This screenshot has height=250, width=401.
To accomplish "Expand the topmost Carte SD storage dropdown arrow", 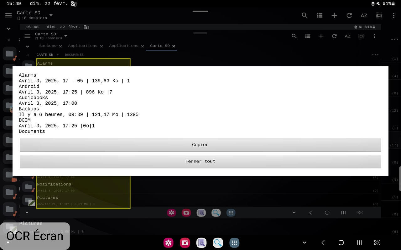I will click(x=51, y=15).
